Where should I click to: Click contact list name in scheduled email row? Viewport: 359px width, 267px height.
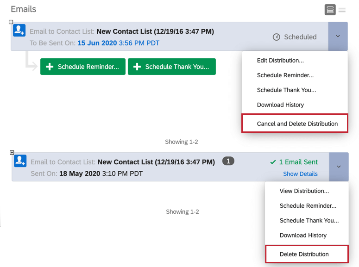pos(155,31)
